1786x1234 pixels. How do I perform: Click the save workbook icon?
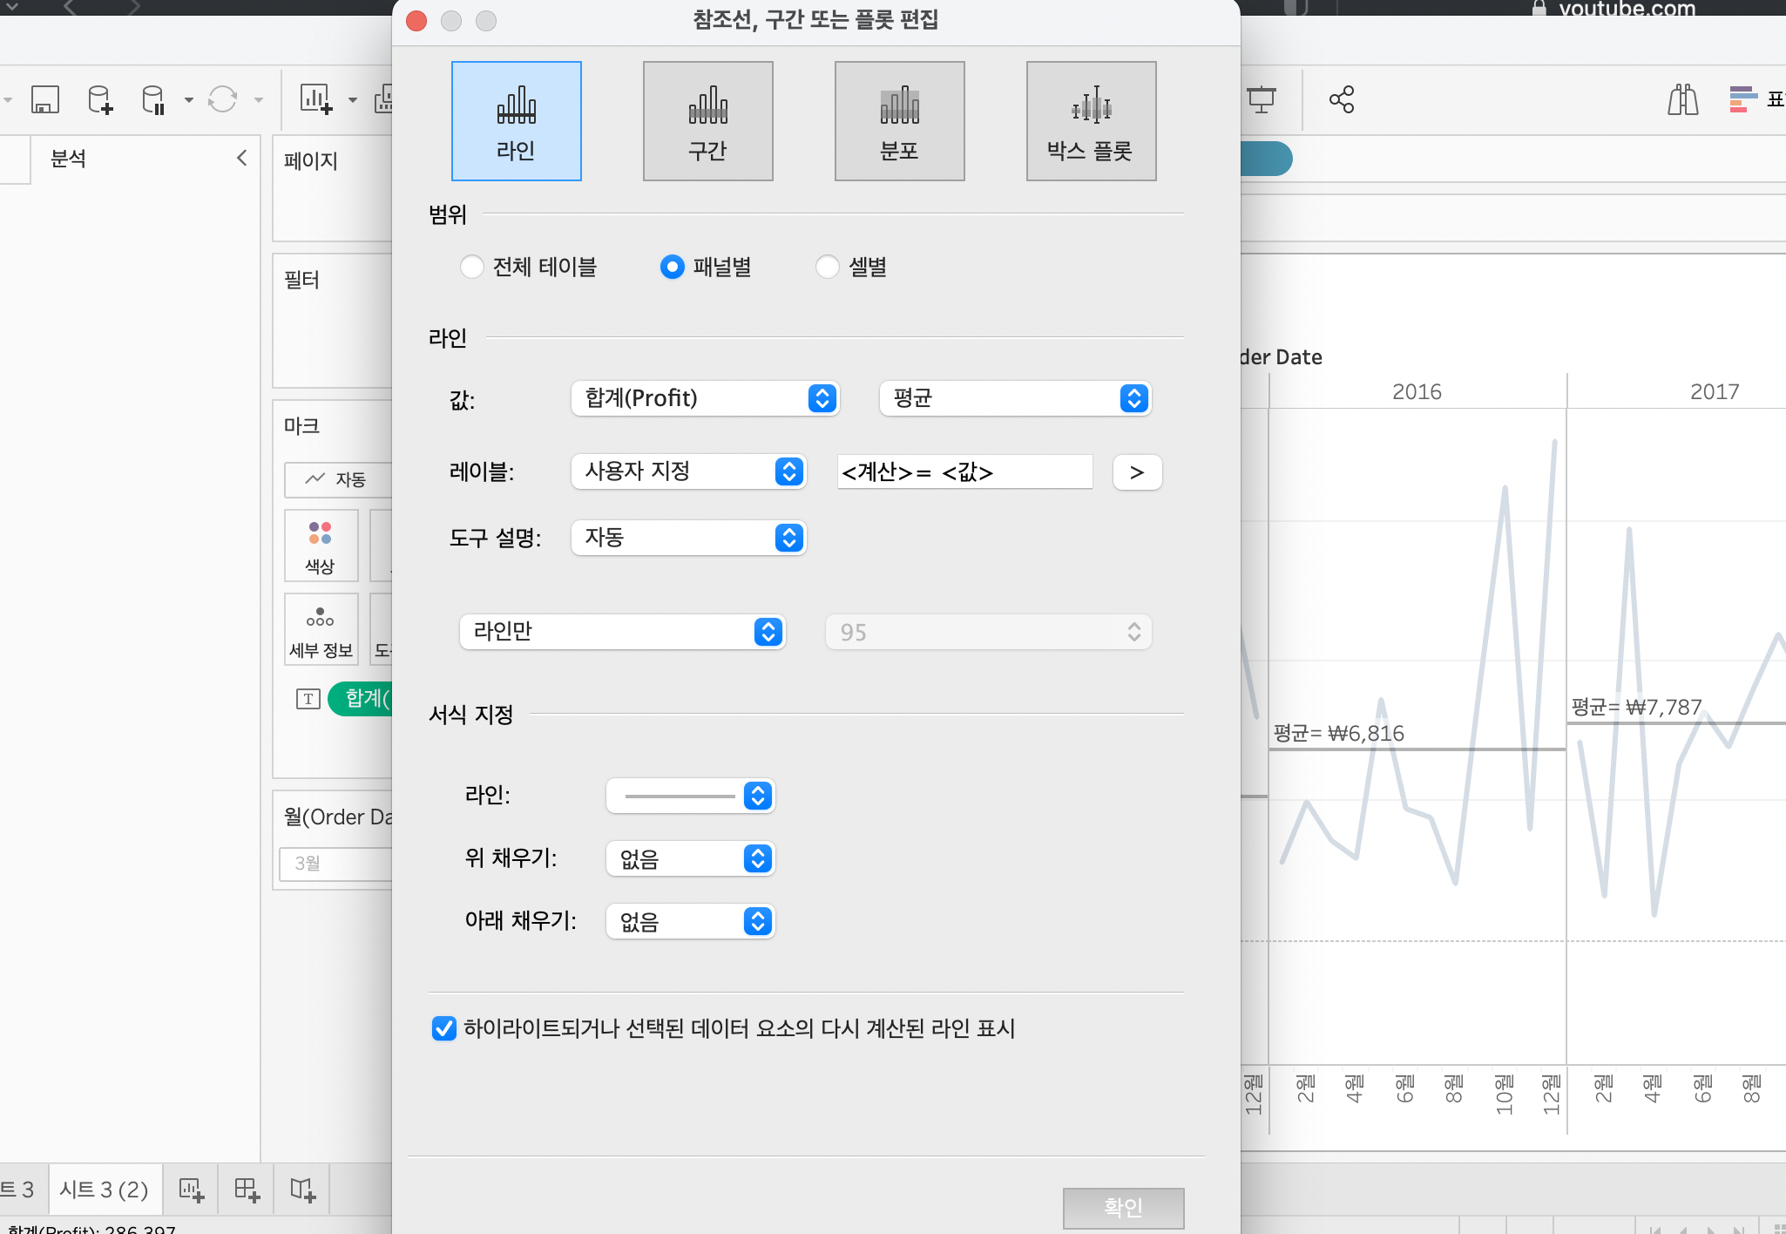click(x=45, y=99)
